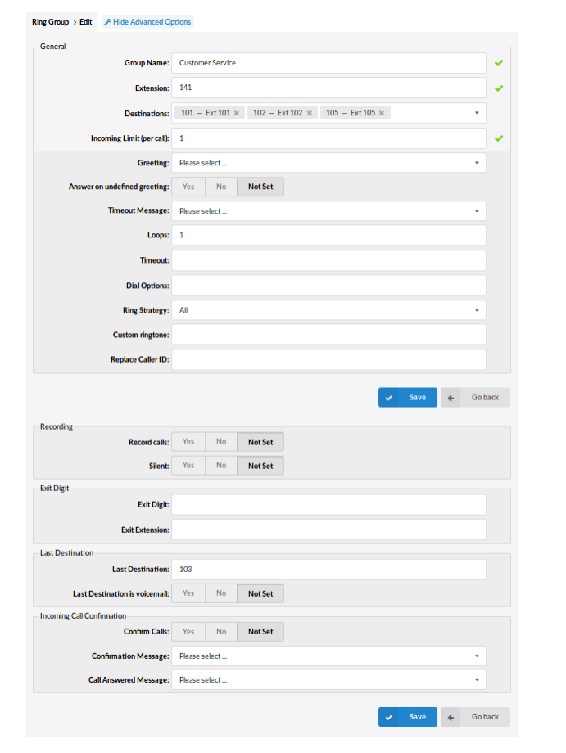This screenshot has width=566, height=753.
Task: Open the Timeout Message dropdown
Action: click(328, 211)
